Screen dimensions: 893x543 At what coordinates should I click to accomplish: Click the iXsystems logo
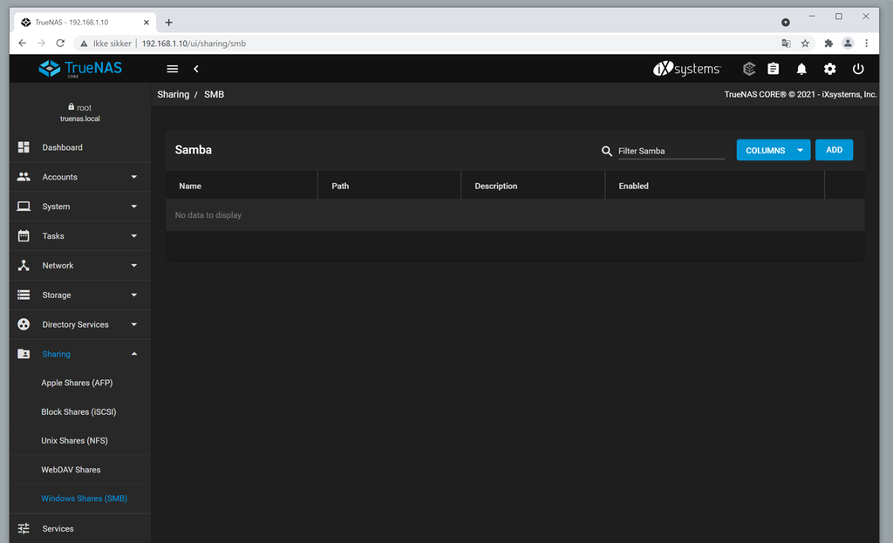[x=686, y=68]
